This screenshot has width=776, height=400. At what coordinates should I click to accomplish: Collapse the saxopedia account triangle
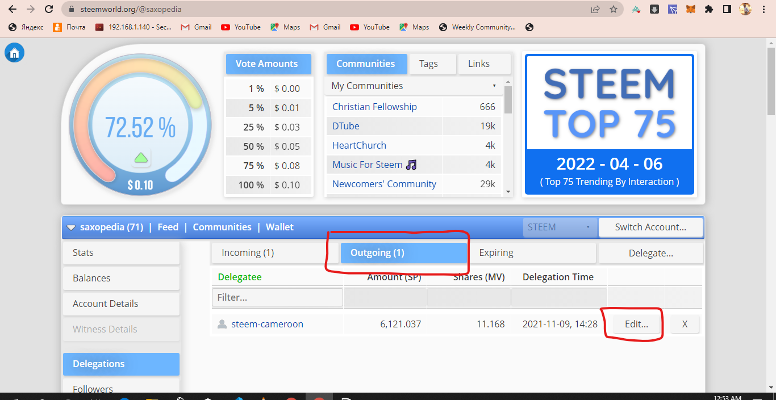tap(71, 228)
